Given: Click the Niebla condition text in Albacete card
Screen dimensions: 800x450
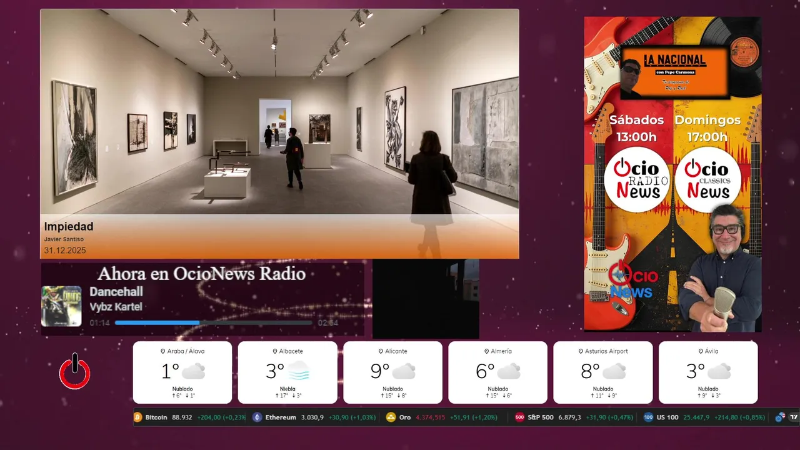Looking at the screenshot, I should (287, 389).
